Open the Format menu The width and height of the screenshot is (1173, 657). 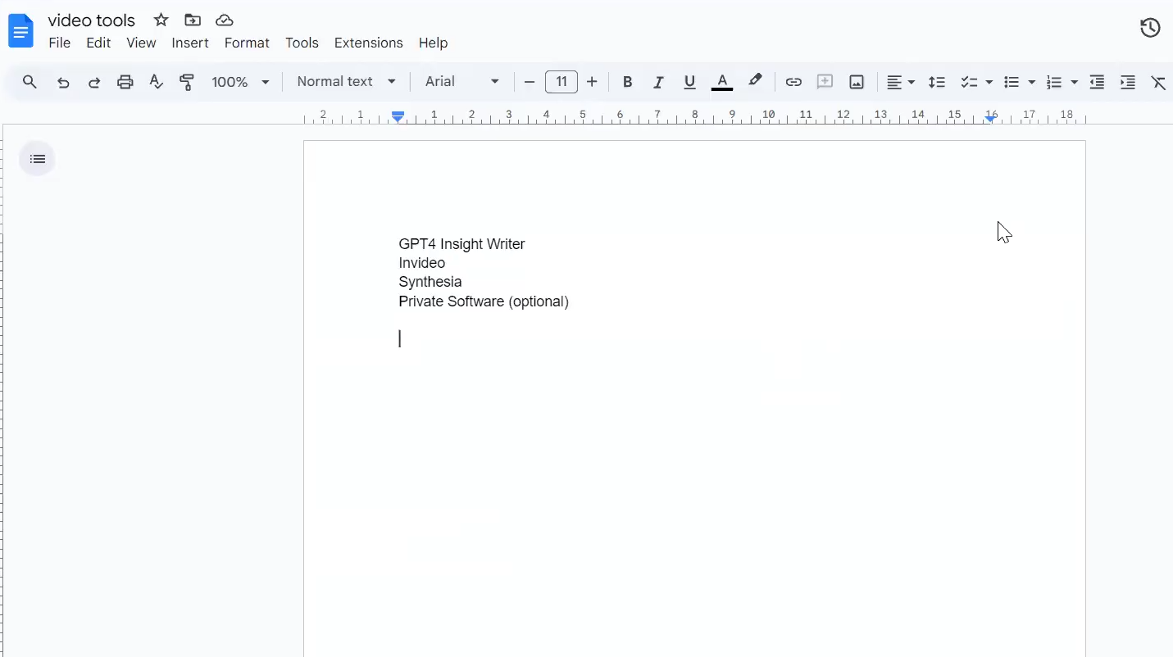247,43
